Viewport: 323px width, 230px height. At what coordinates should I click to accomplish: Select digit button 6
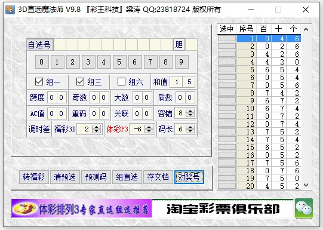click(135, 62)
